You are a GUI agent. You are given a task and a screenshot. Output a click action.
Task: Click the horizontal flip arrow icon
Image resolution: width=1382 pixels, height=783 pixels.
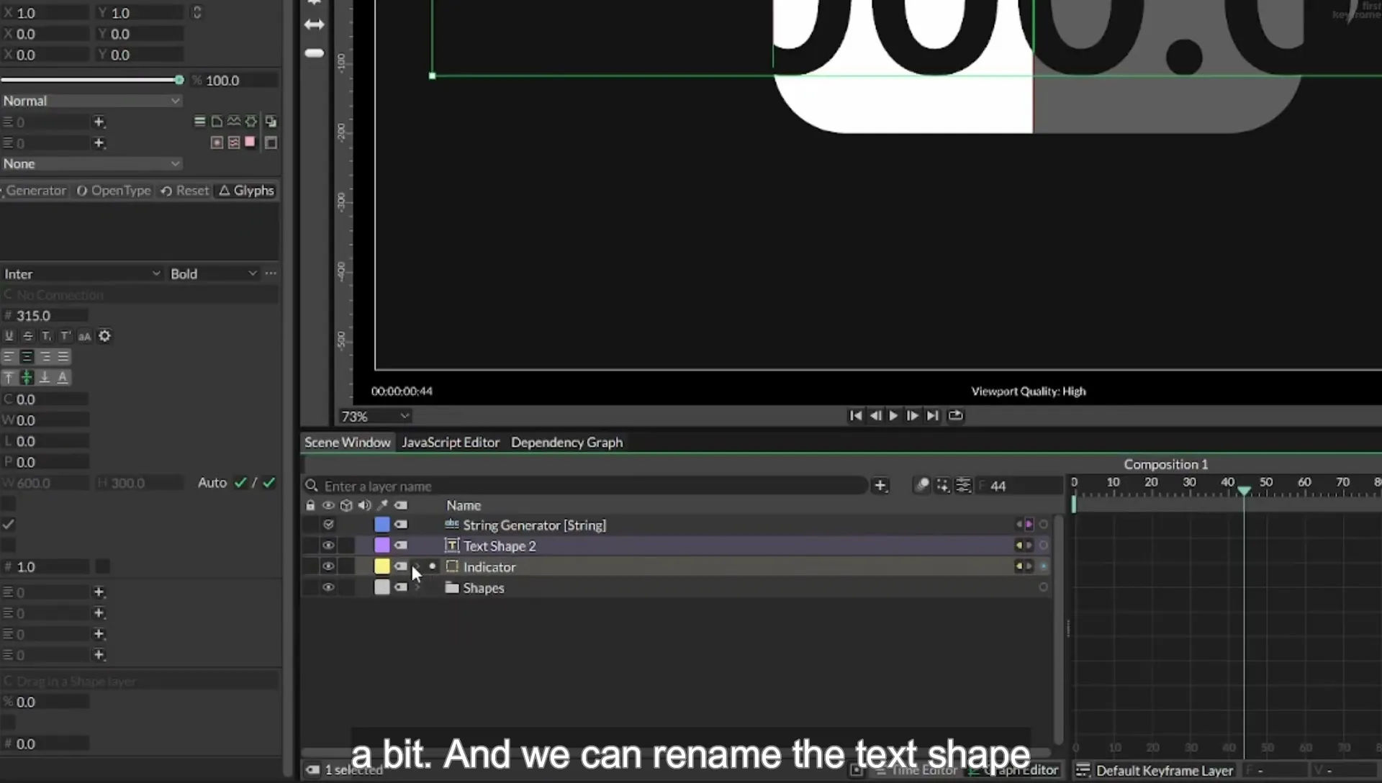point(315,24)
